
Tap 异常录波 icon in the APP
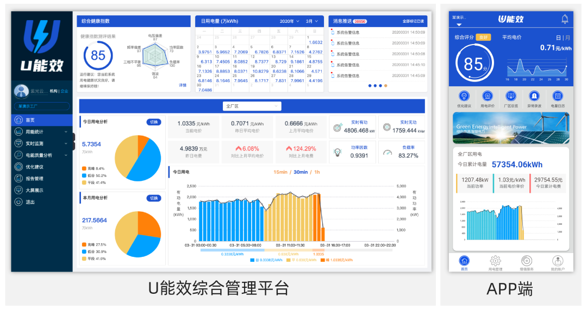[534, 96]
